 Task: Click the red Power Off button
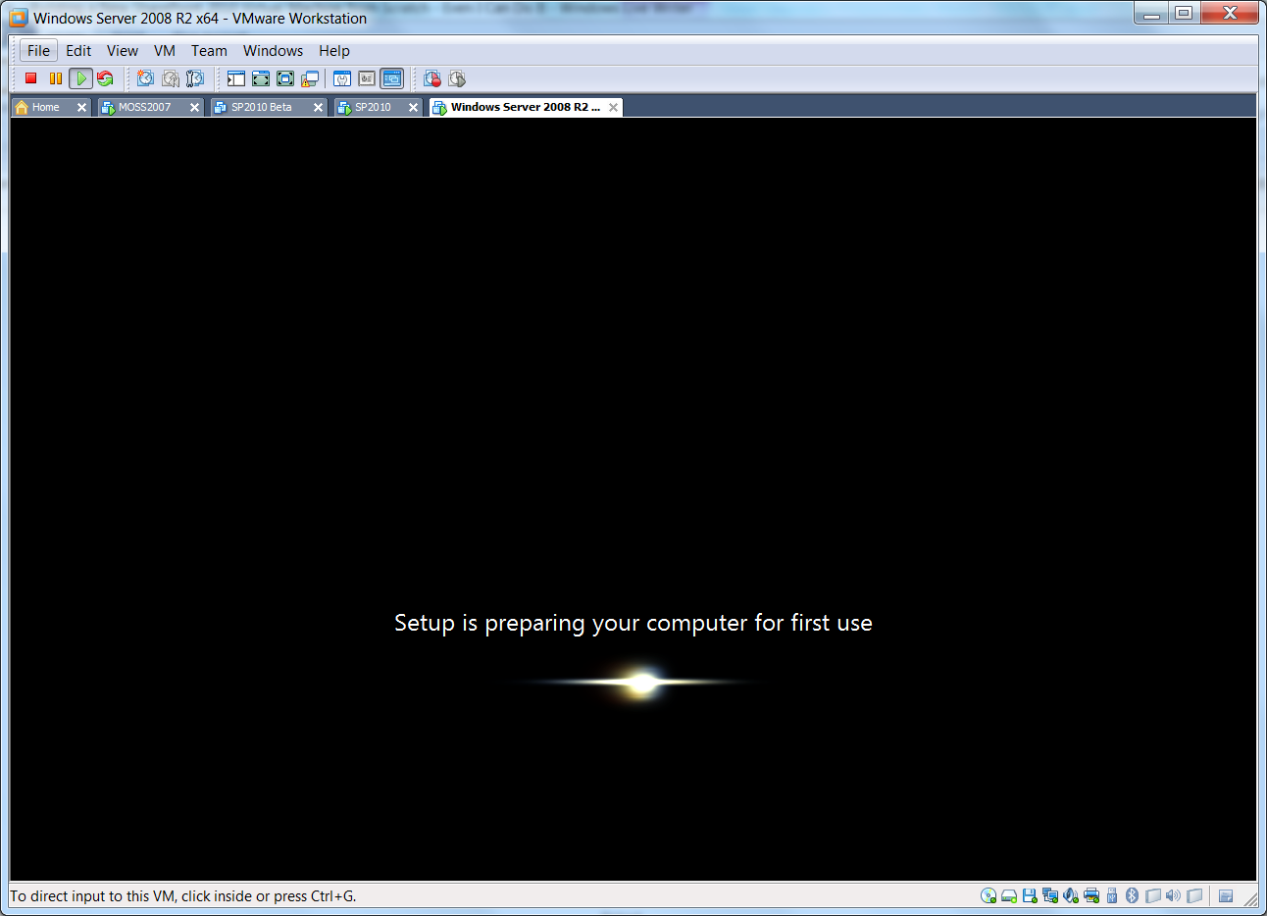(31, 78)
